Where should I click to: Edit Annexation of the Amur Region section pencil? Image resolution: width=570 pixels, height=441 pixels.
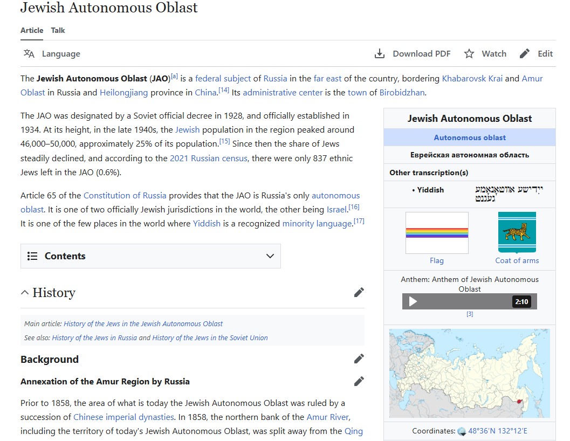[359, 381]
